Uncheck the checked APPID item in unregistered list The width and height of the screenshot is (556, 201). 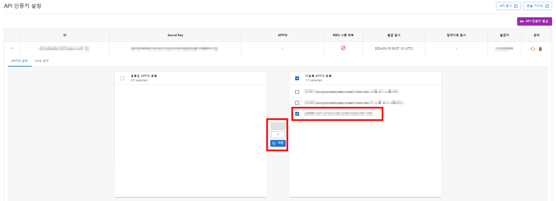(297, 114)
